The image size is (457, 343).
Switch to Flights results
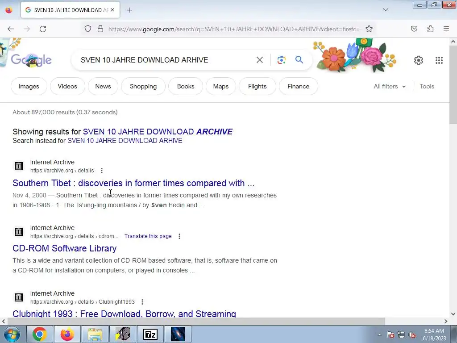click(x=258, y=86)
